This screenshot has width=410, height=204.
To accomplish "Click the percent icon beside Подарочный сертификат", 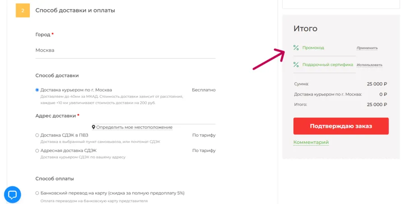I will [296, 64].
